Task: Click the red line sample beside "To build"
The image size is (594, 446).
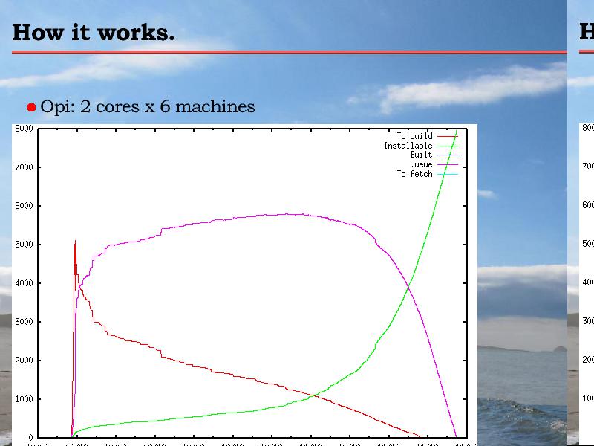Action: 447,136
